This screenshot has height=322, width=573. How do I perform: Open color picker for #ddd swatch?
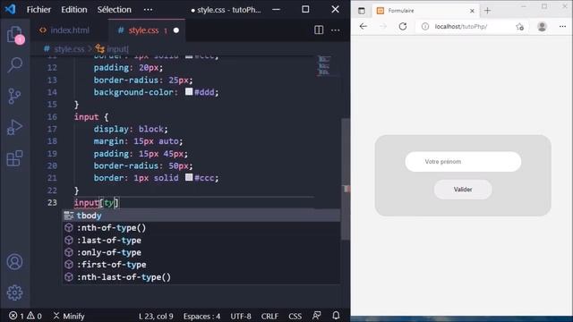pos(189,91)
